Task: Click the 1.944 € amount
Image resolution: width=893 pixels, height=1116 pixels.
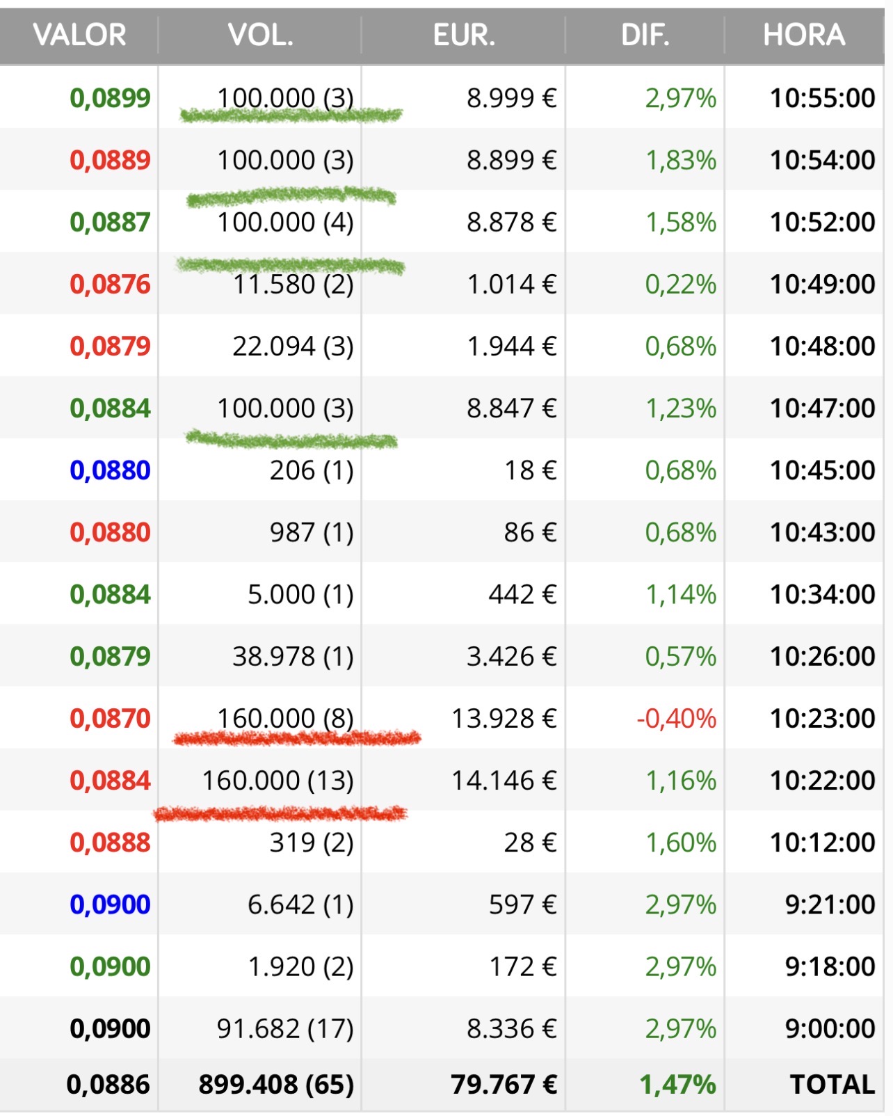Action: [x=512, y=346]
